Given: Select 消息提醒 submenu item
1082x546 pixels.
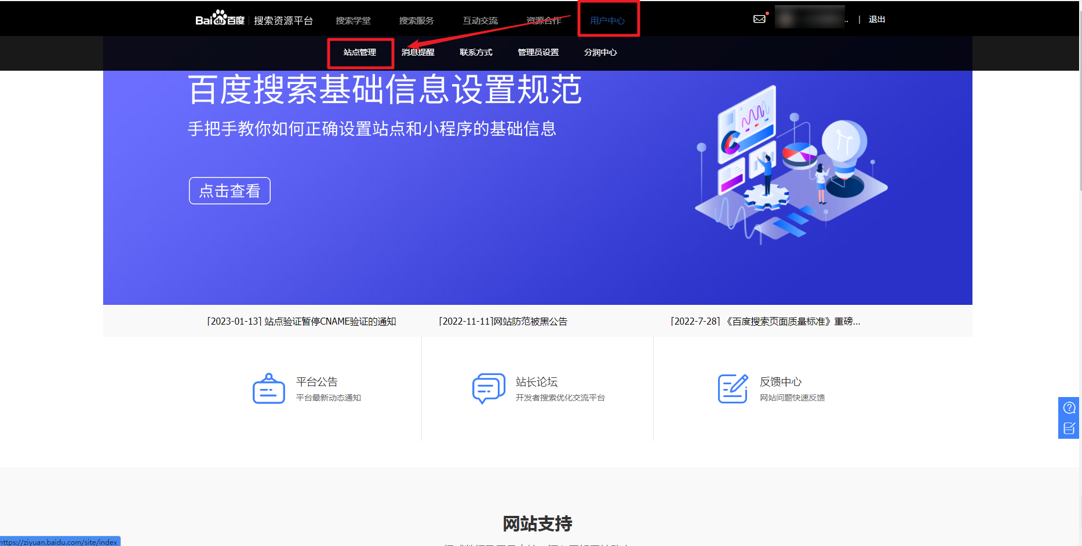Looking at the screenshot, I should coord(418,52).
